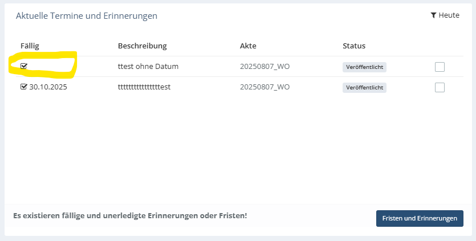Click the checkmark icon before 30.10.2025
This screenshot has width=476, height=241.
pos(24,87)
